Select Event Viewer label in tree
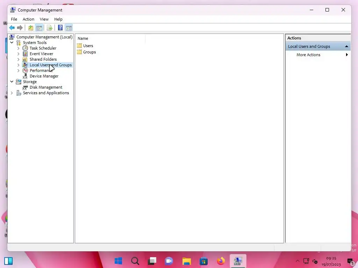This screenshot has height=268, width=358. point(41,54)
